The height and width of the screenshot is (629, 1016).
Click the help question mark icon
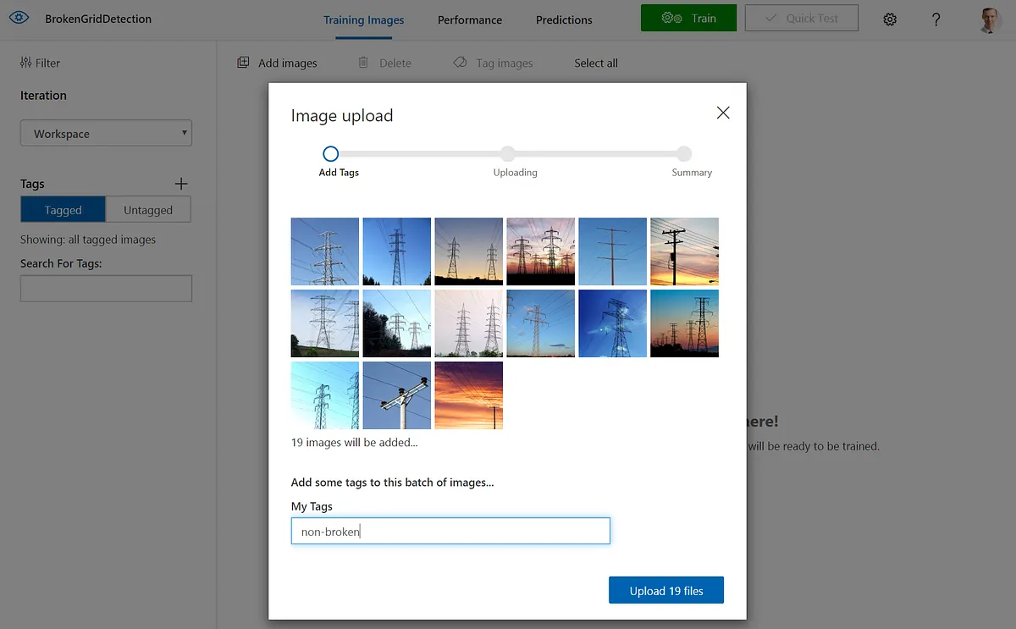(x=936, y=19)
